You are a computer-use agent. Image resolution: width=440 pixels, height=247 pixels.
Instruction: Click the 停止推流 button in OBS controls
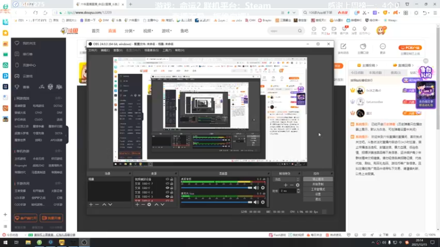tap(318, 179)
